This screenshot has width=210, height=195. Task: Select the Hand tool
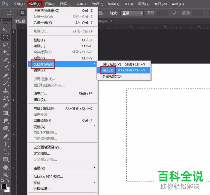pyautogui.click(x=5, y=167)
